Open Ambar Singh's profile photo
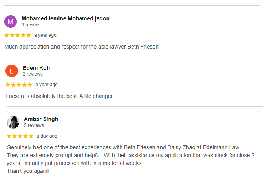Viewport: 274px width, 181px height. [x=13, y=122]
